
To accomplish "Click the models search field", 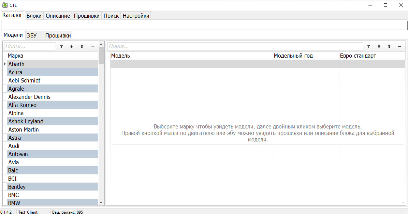I will 235,46.
